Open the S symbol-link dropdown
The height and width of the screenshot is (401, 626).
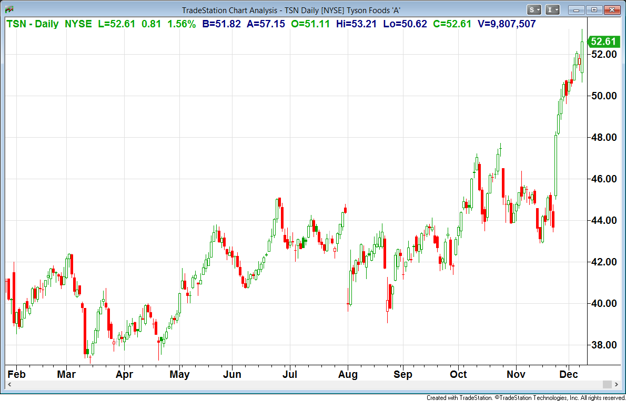[x=534, y=9]
